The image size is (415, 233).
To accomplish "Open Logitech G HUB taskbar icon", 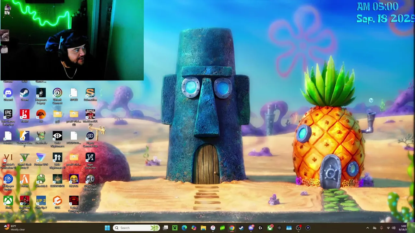I will [x=260, y=228].
